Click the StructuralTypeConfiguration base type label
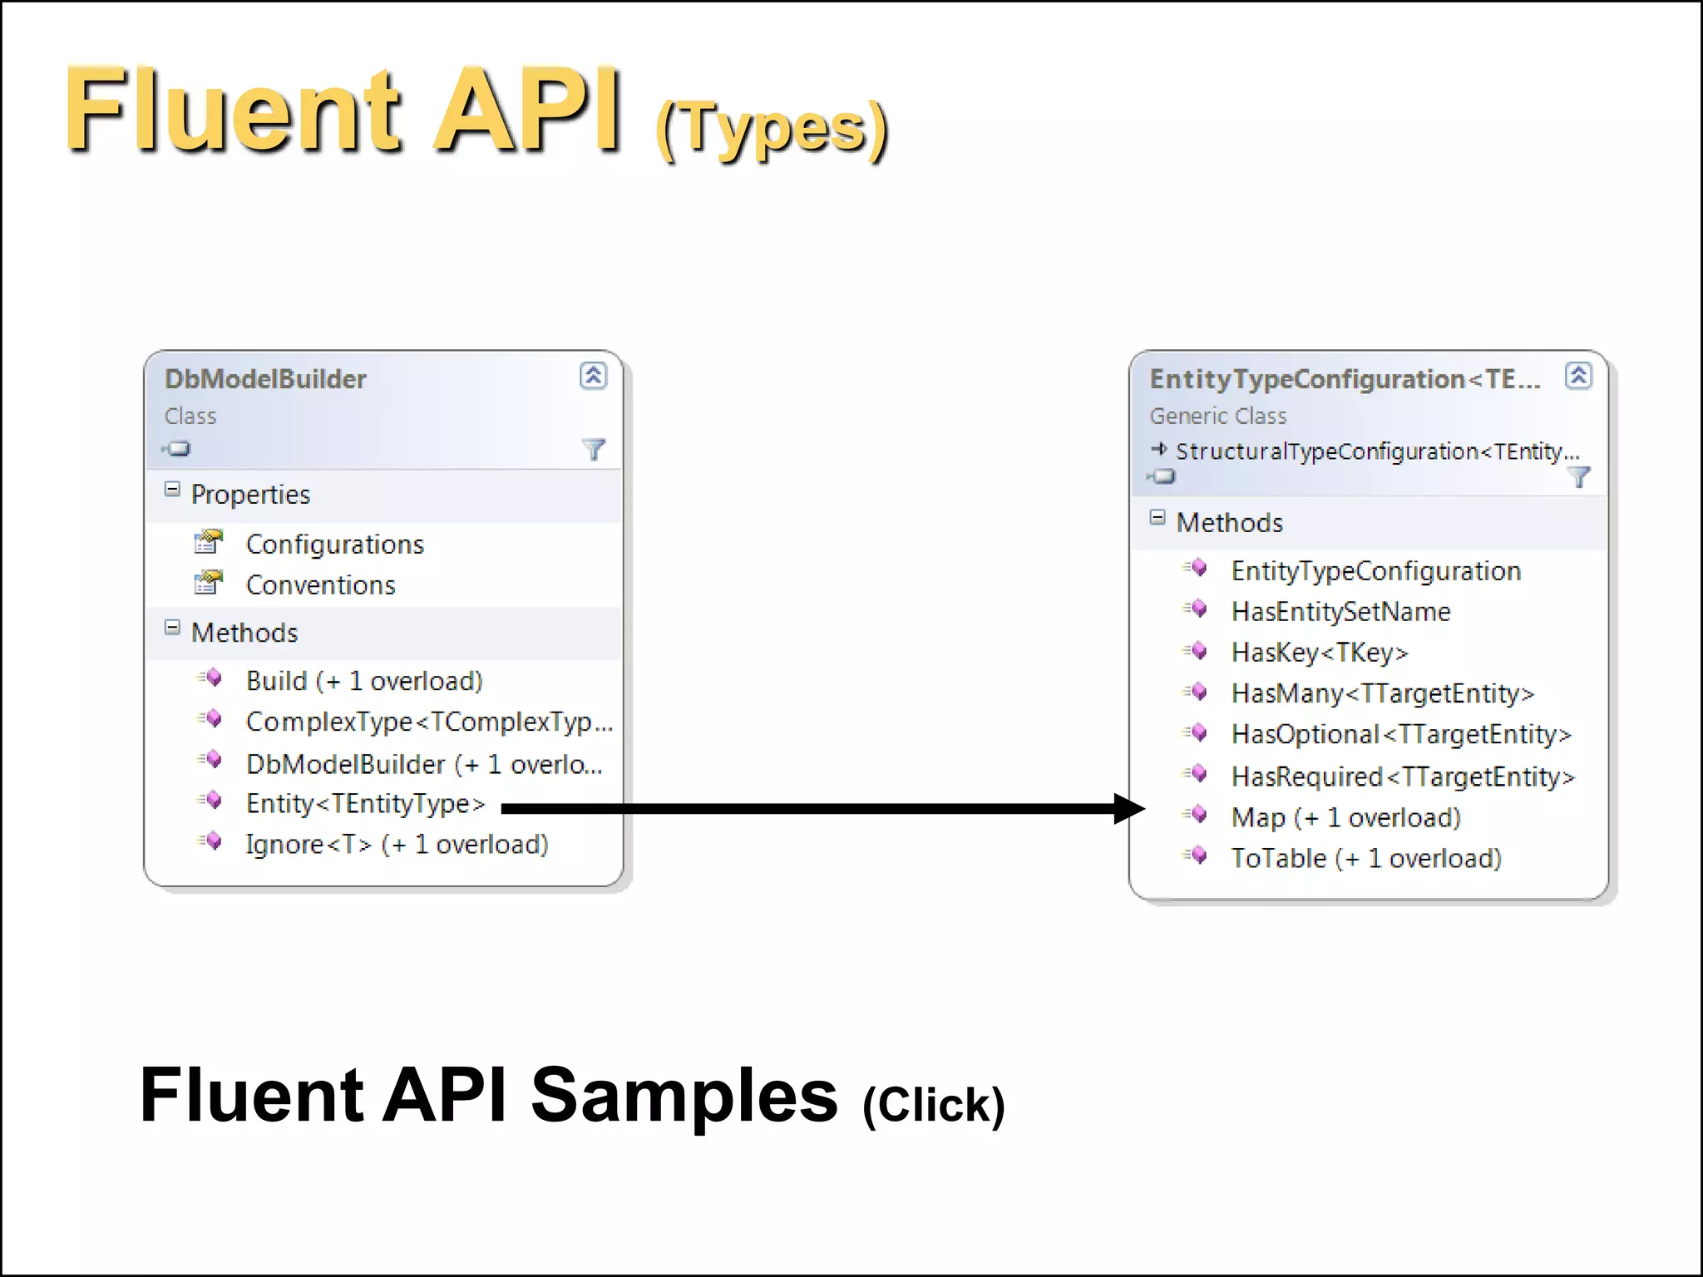Screen dimensions: 1703x1277 point(1376,451)
